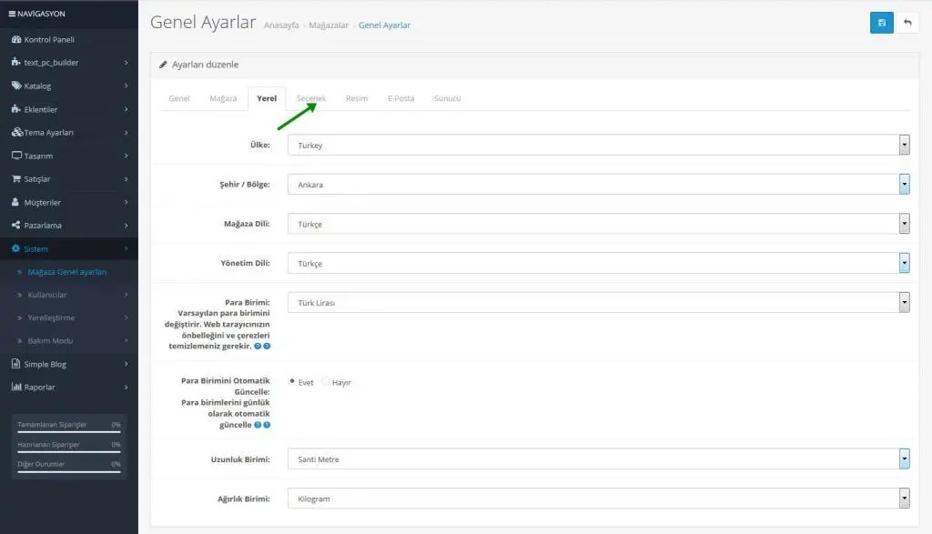
Task: Click the back arrow icon button
Action: 907,23
